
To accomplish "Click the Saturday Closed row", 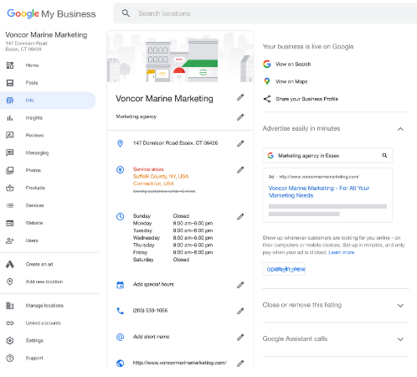I will pyautogui.click(x=161, y=260).
